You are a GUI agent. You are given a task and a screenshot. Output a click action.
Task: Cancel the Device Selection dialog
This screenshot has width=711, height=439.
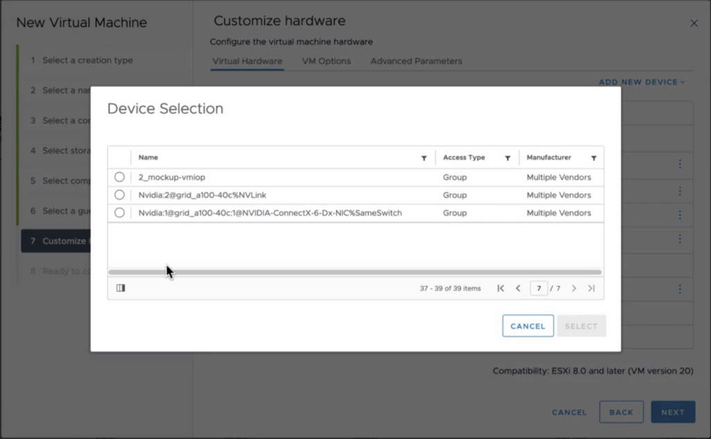(528, 326)
